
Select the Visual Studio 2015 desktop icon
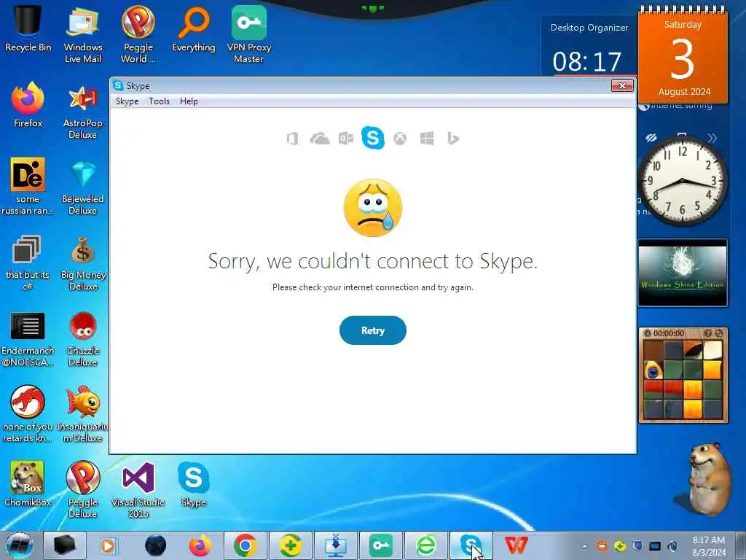point(138,489)
